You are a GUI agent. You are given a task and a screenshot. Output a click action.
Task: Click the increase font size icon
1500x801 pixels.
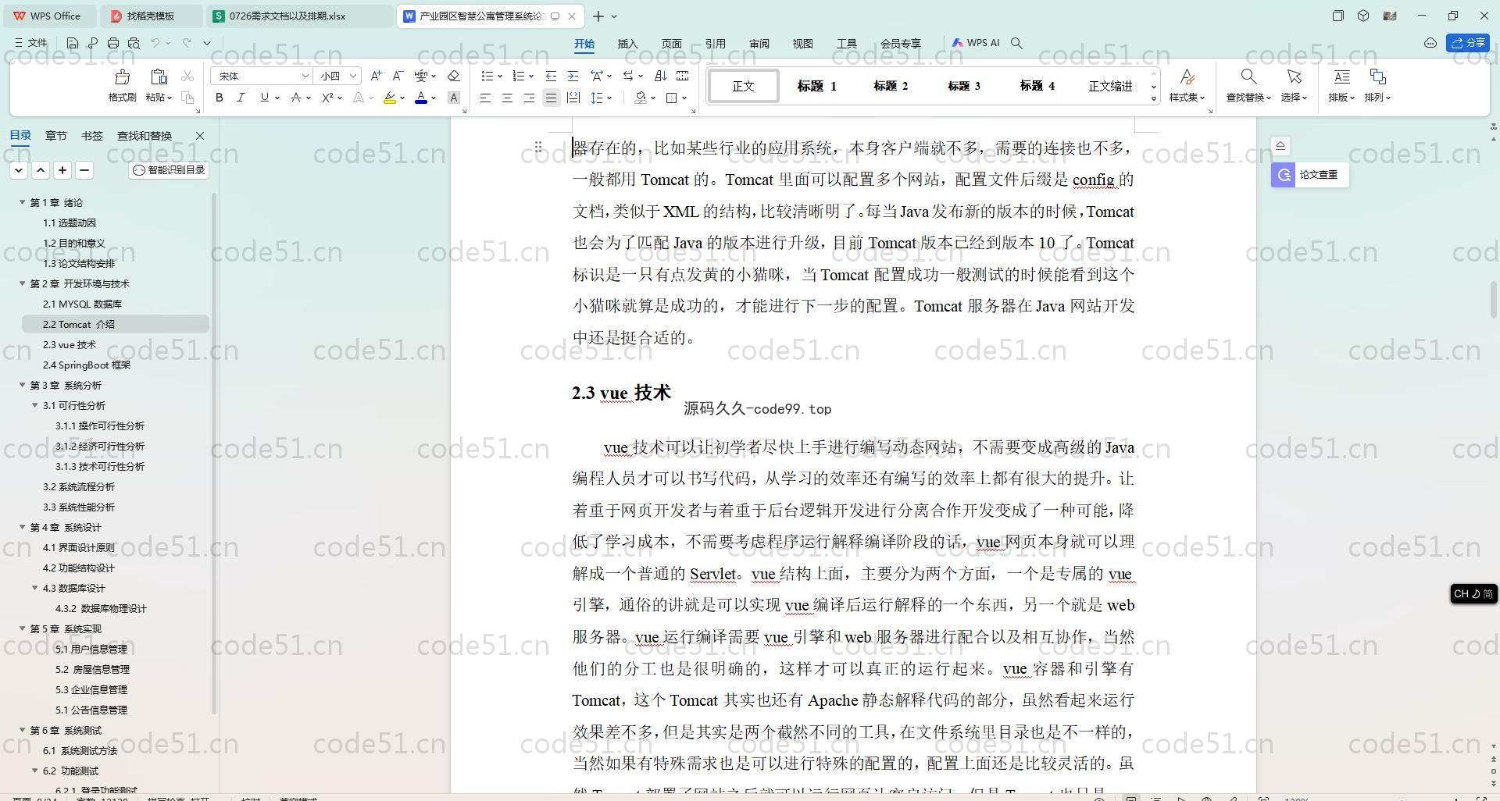point(376,76)
